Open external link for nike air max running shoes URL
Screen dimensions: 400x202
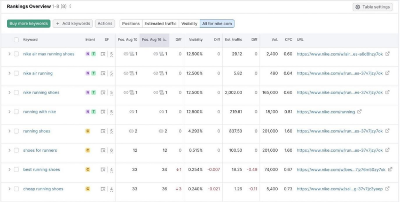pyautogui.click(x=387, y=54)
